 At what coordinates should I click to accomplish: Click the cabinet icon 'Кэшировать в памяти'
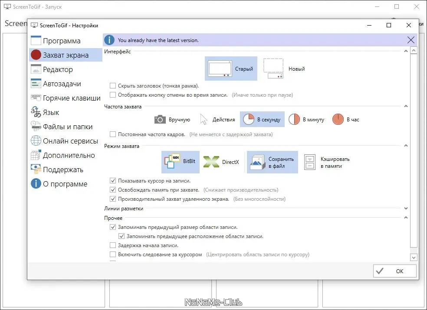click(310, 162)
